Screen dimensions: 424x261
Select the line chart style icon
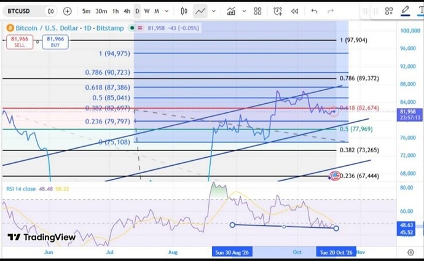pyautogui.click(x=200, y=11)
